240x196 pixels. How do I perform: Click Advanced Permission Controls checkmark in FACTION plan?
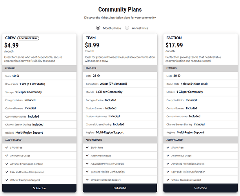point(168,163)
